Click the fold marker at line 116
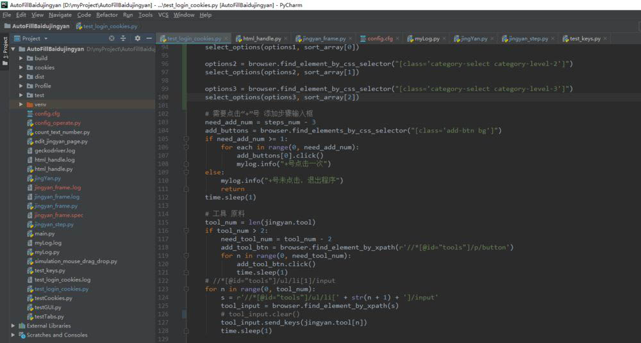The height and width of the screenshot is (343, 641). pos(186,231)
